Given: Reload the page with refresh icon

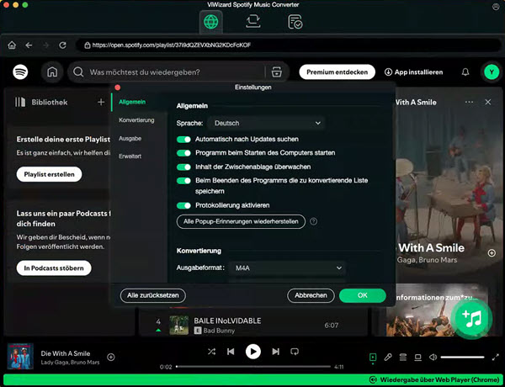Looking at the screenshot, I should point(62,45).
